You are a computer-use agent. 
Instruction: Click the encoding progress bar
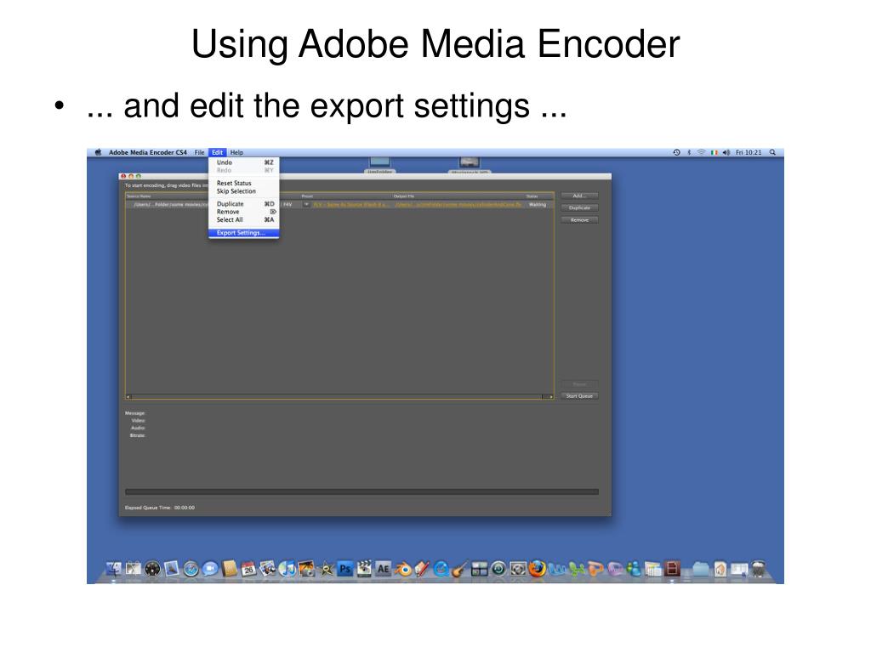pos(361,492)
